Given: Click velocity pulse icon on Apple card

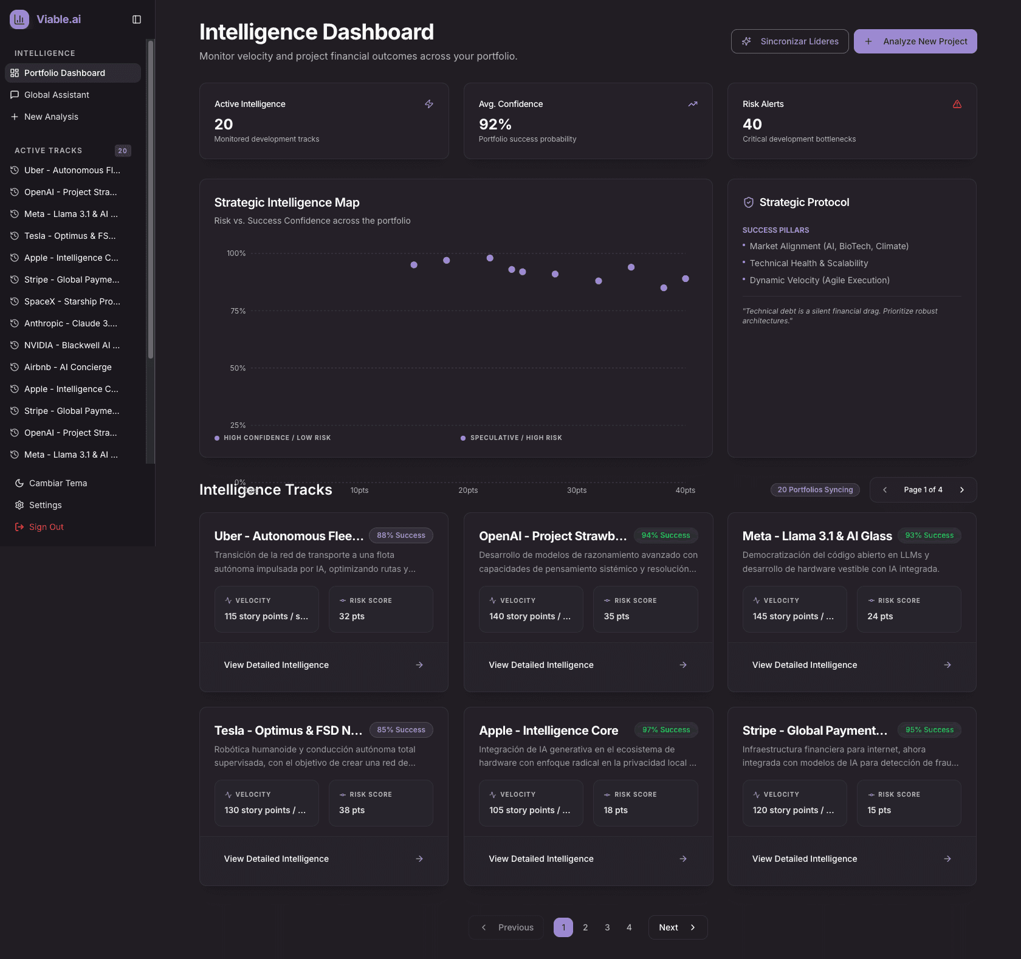Looking at the screenshot, I should 493,794.
